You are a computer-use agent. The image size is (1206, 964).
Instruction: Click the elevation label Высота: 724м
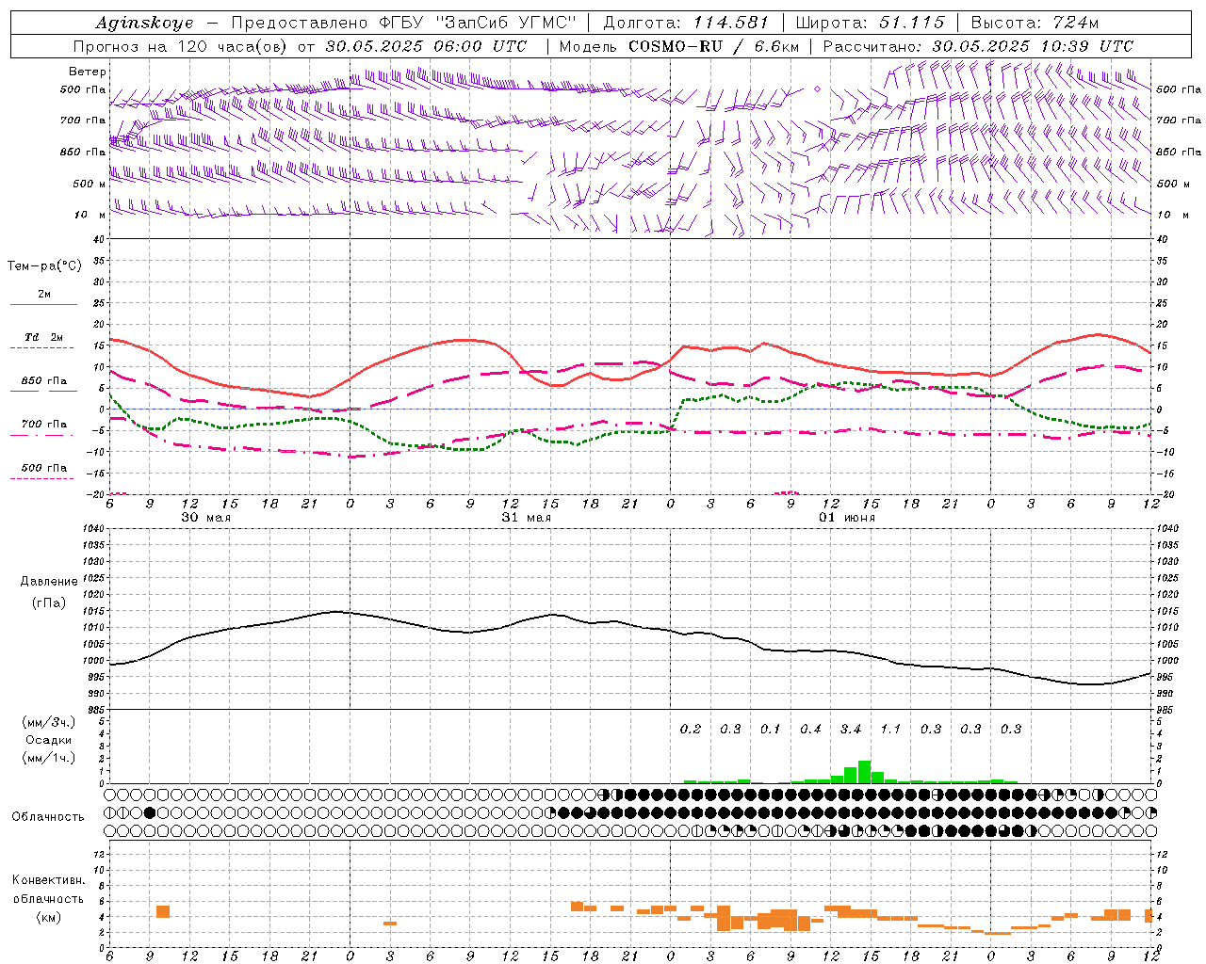(x=1035, y=23)
